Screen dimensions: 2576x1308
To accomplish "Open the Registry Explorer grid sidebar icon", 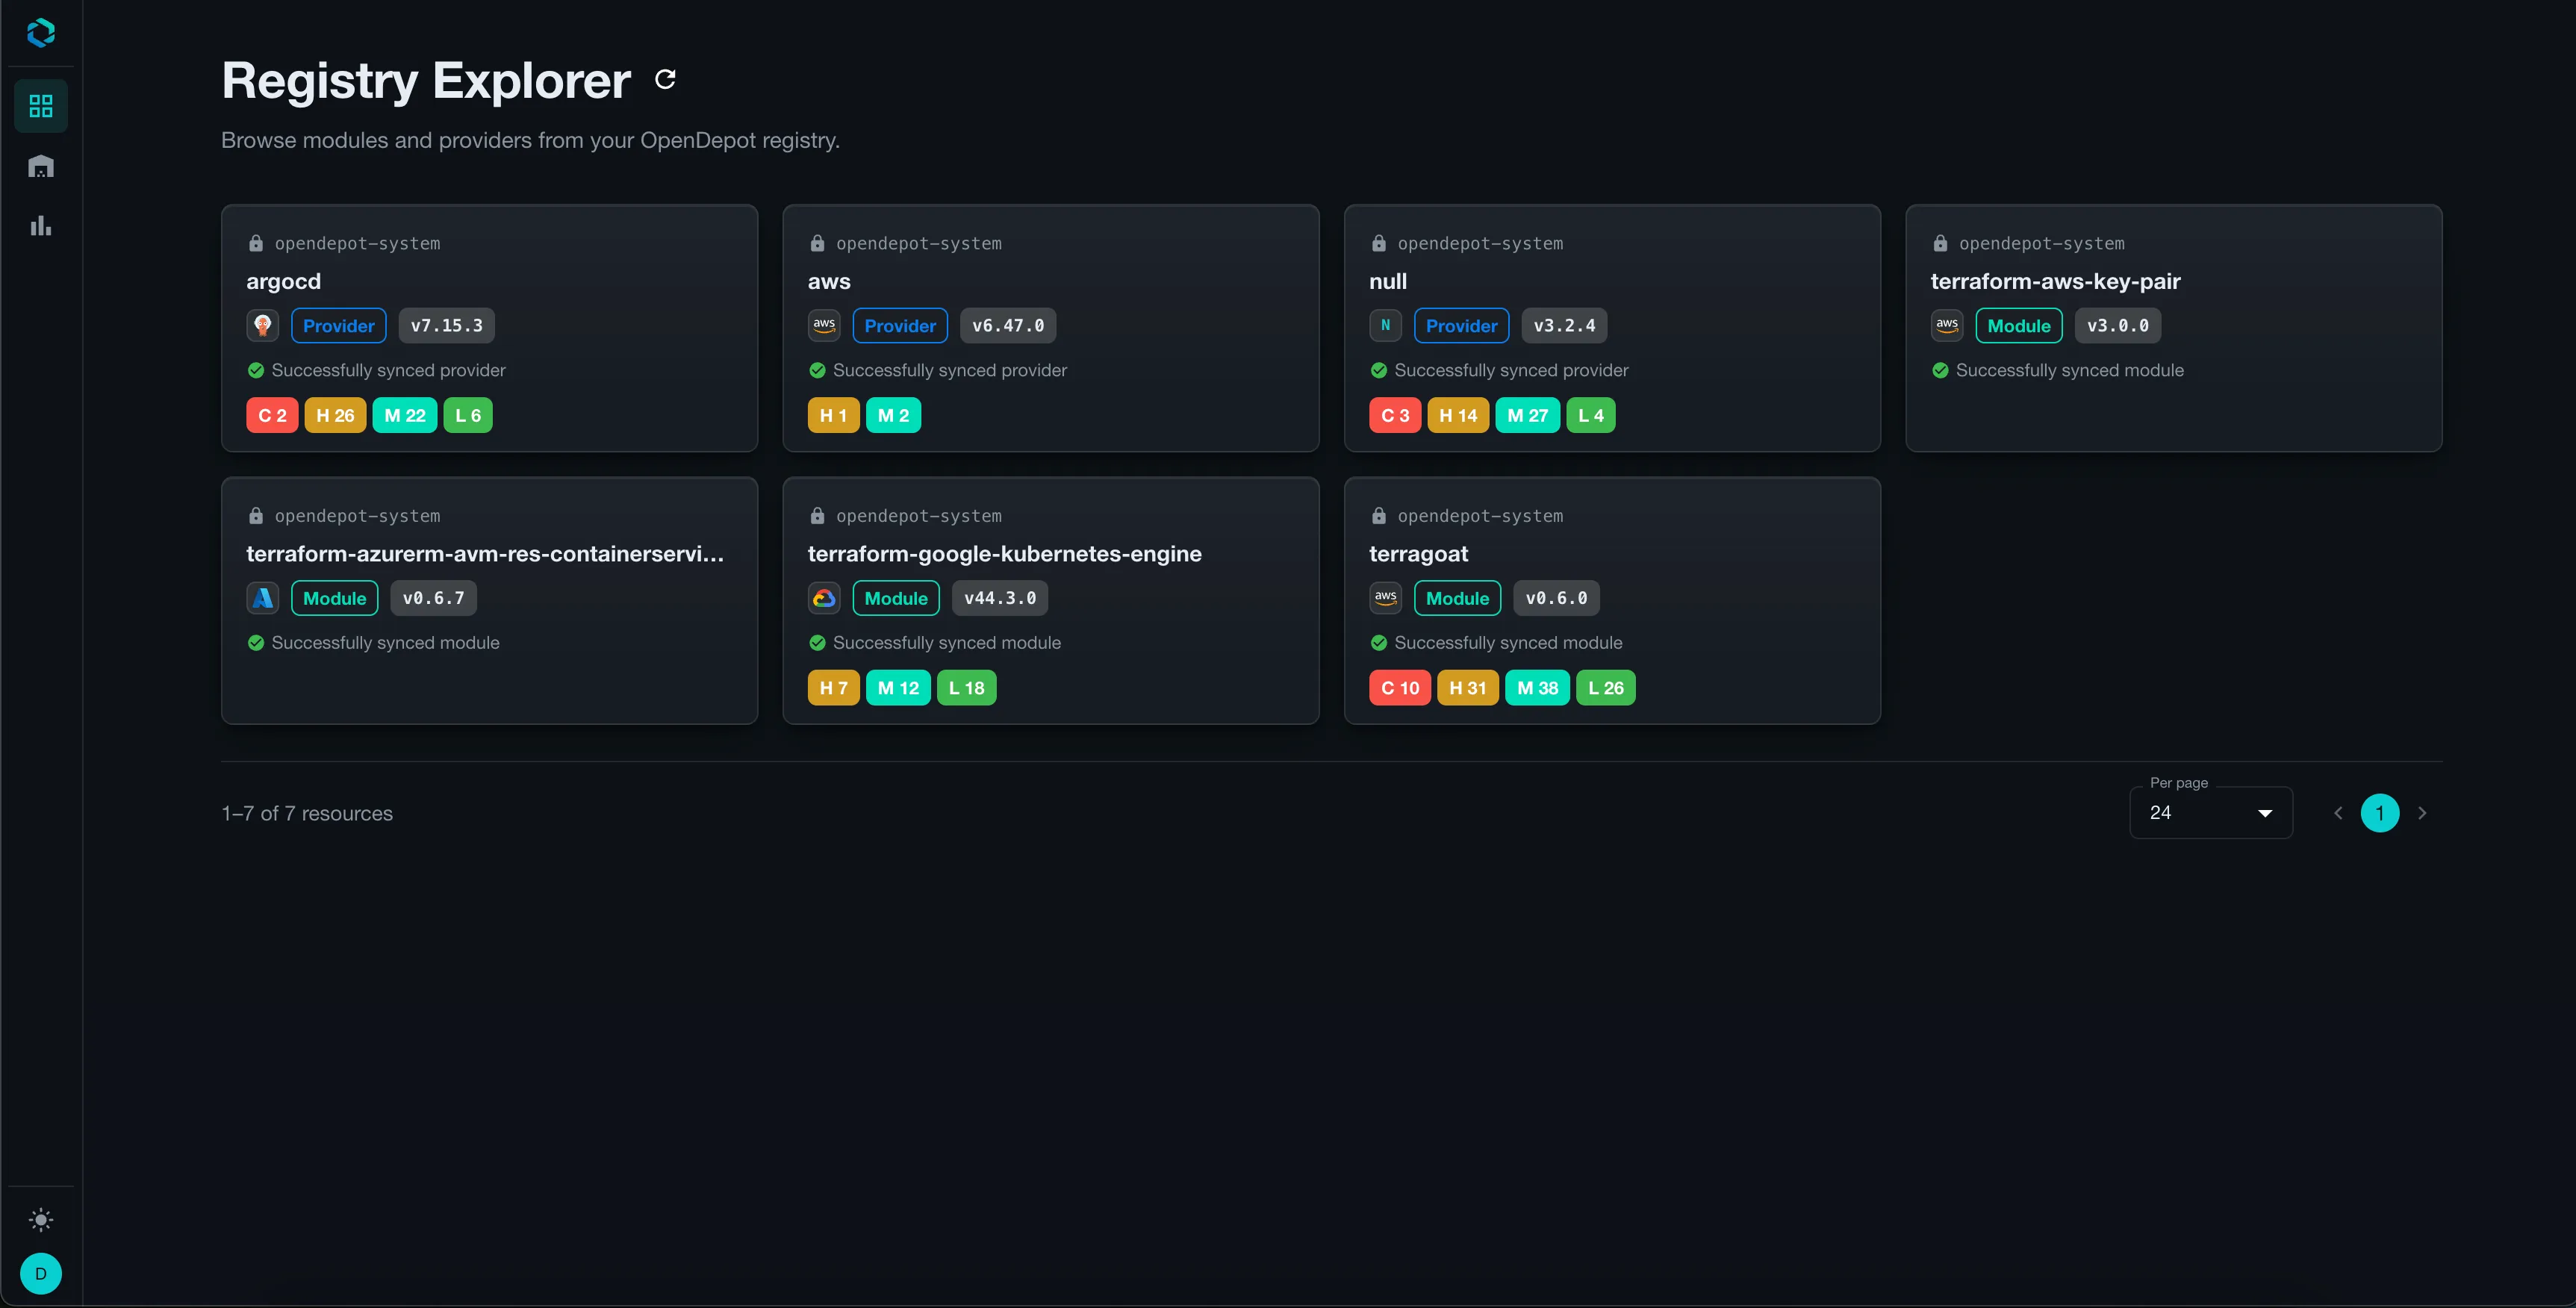I will [41, 106].
